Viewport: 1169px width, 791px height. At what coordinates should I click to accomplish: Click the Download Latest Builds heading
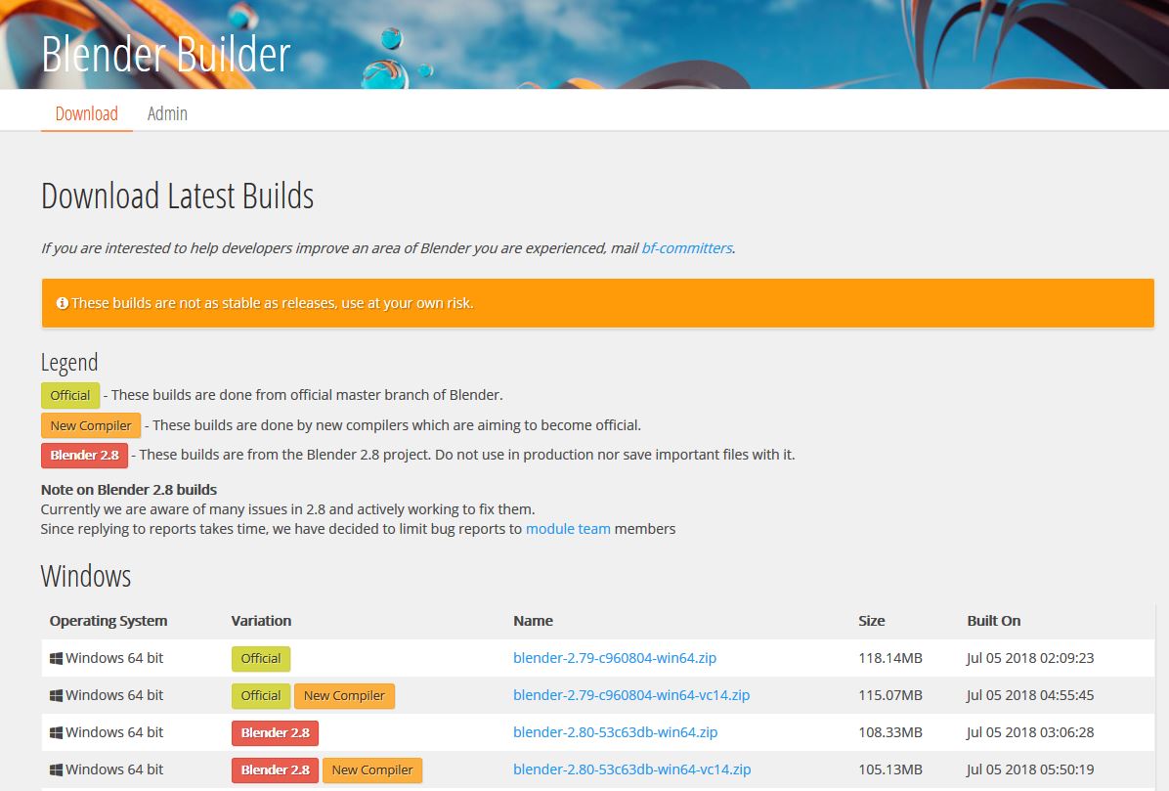click(x=178, y=197)
